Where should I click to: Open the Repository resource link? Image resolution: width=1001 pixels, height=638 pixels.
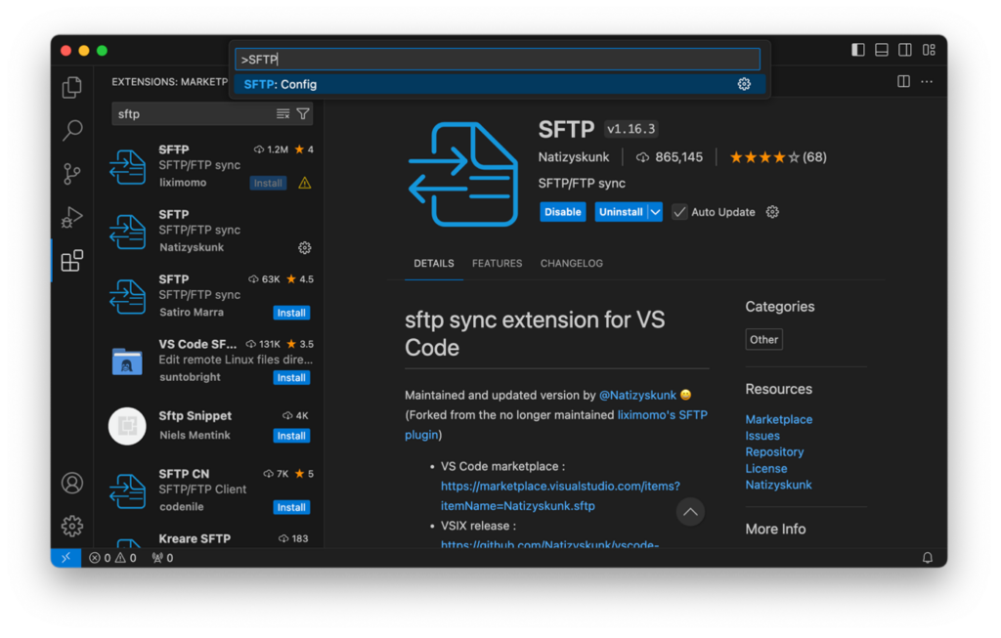(x=774, y=451)
